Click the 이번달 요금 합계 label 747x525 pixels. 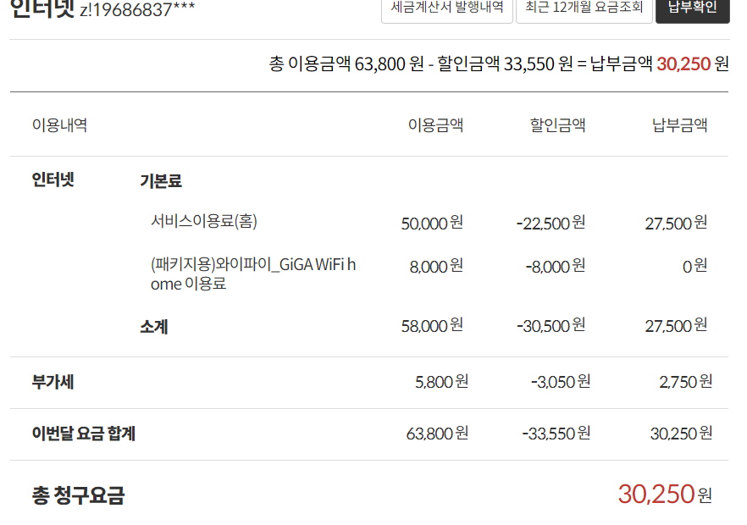click(x=84, y=434)
